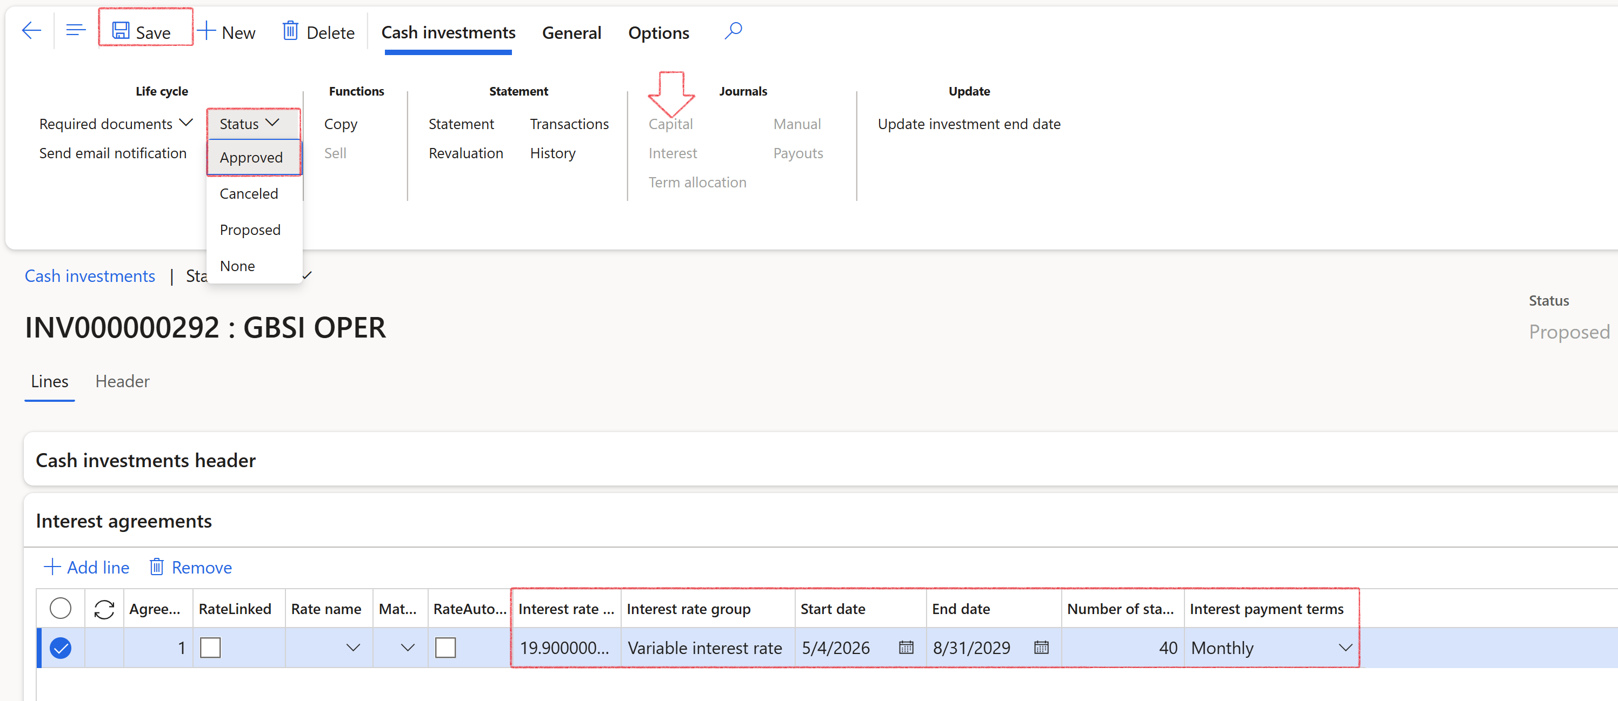Choose Approved from the Status menu

click(255, 158)
